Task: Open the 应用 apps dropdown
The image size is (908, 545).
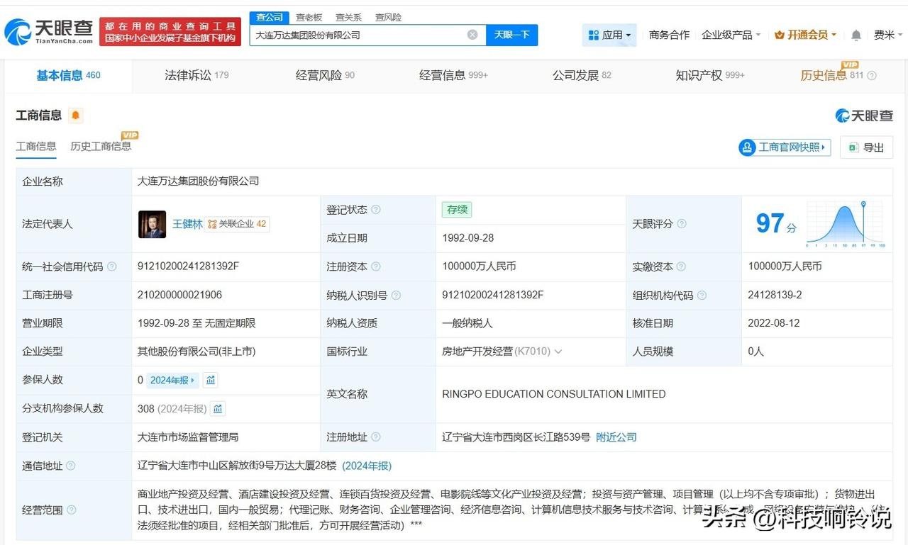Action: coord(609,35)
